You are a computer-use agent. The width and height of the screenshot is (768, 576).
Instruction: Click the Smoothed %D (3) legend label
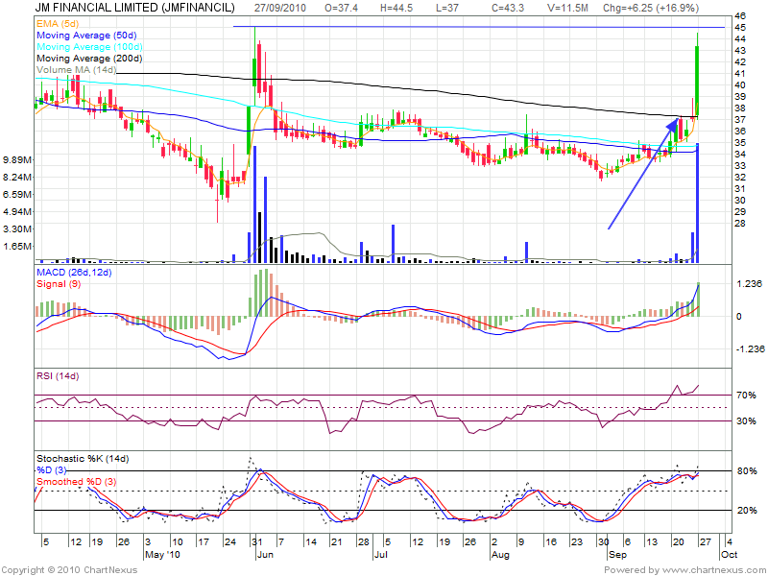click(79, 481)
